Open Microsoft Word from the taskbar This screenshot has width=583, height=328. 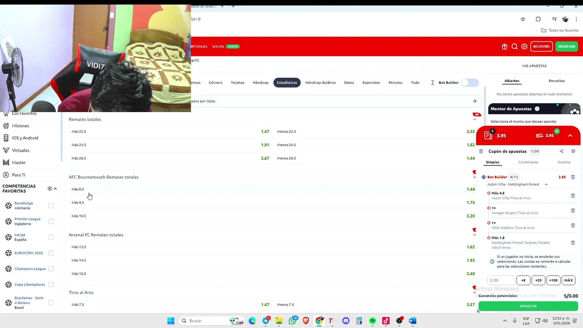[413, 321]
